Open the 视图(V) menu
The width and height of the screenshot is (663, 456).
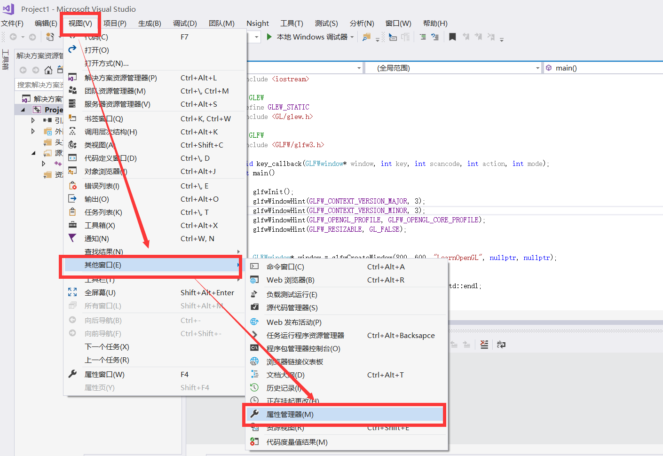pyautogui.click(x=80, y=23)
